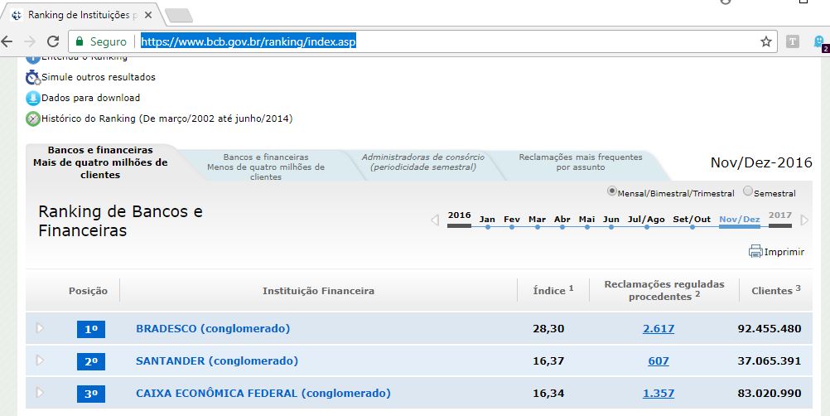Click client count 83.020.990
The width and height of the screenshot is (830, 416).
tap(770, 394)
